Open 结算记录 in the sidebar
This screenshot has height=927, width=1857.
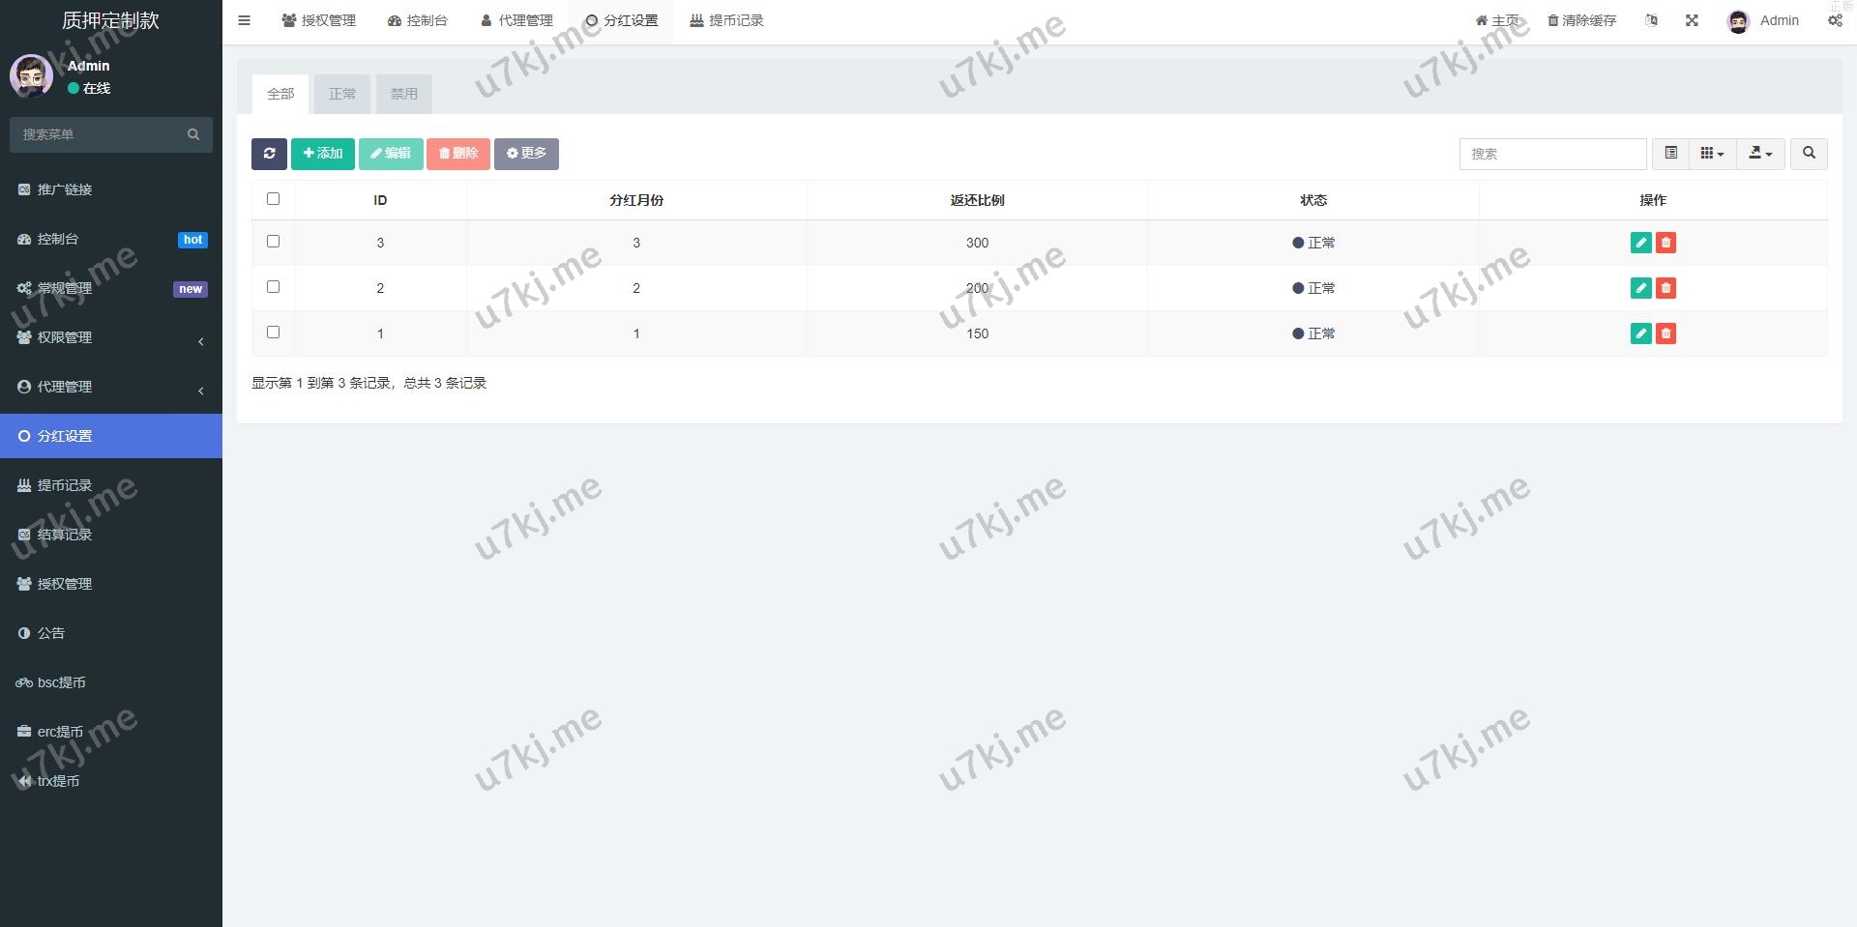pos(65,535)
